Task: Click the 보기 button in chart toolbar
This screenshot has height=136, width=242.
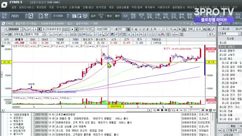Action: pos(211,34)
